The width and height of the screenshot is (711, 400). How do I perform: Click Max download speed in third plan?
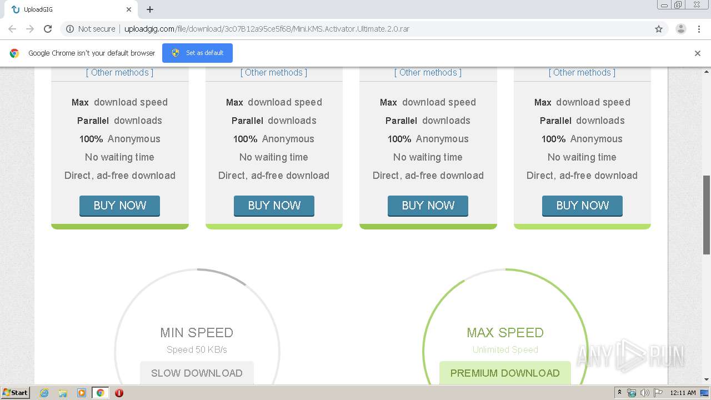(x=428, y=102)
